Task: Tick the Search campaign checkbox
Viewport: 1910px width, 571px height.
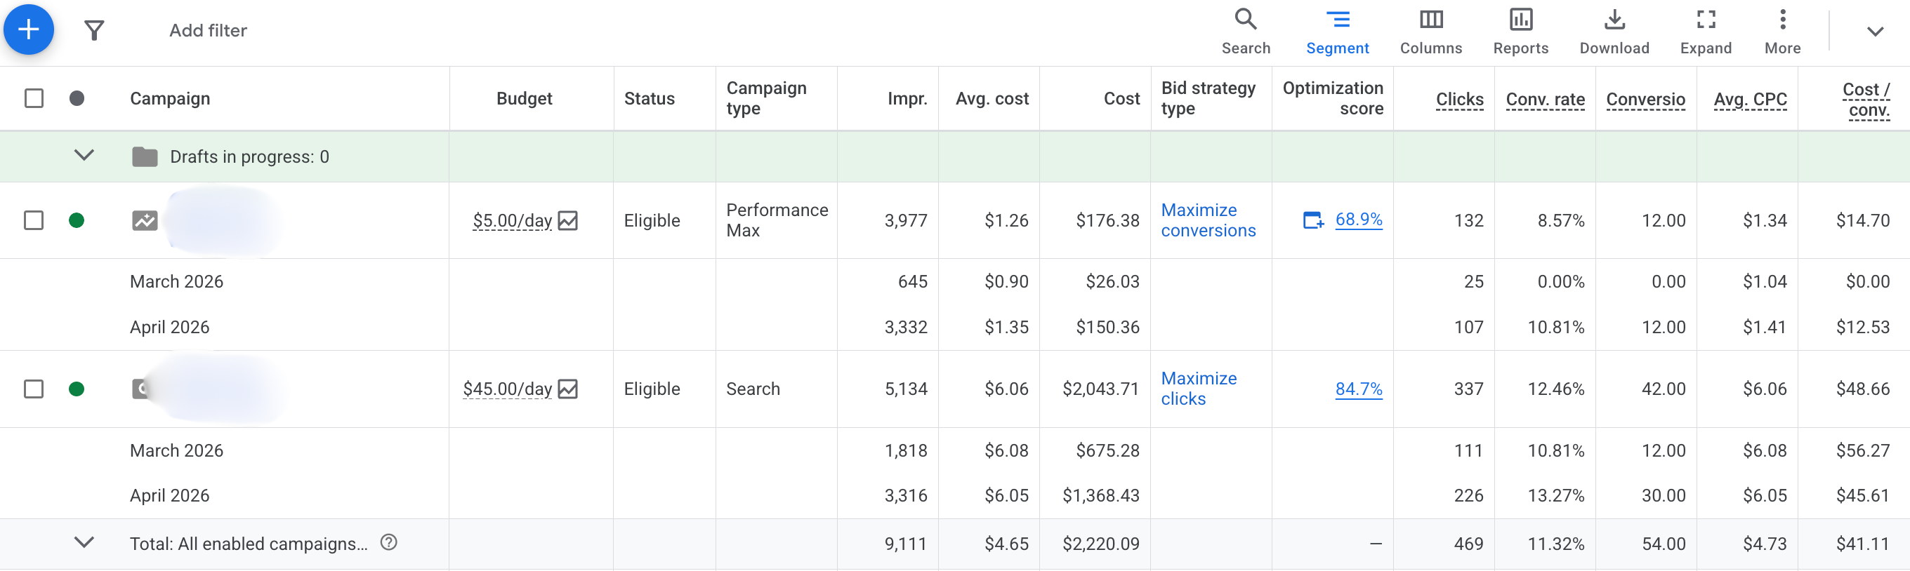Action: [x=34, y=389]
